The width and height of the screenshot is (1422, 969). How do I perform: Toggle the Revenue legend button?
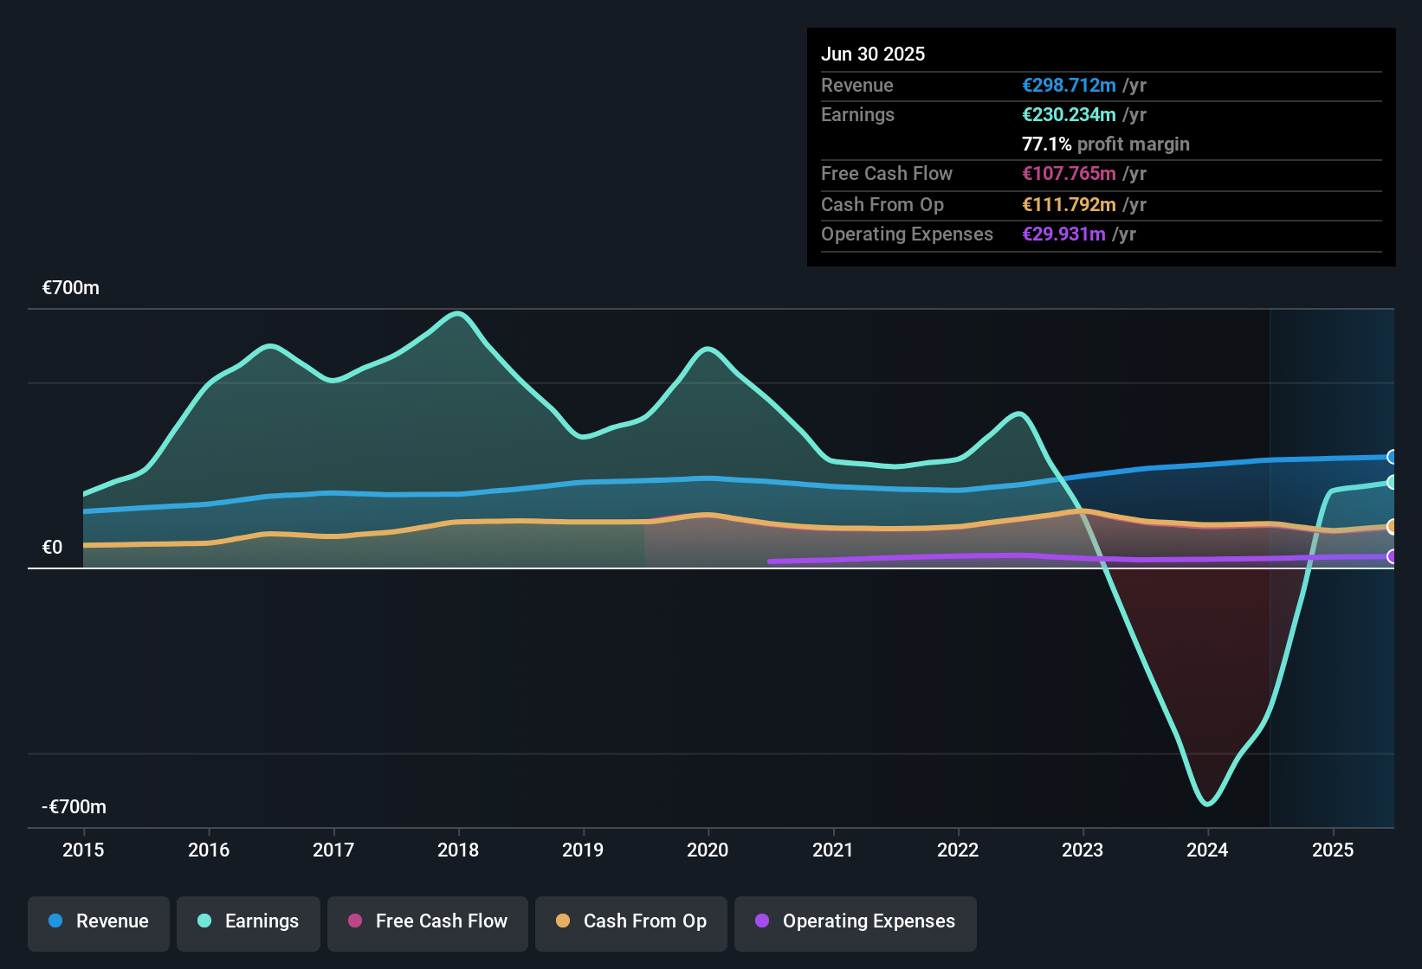[99, 922]
